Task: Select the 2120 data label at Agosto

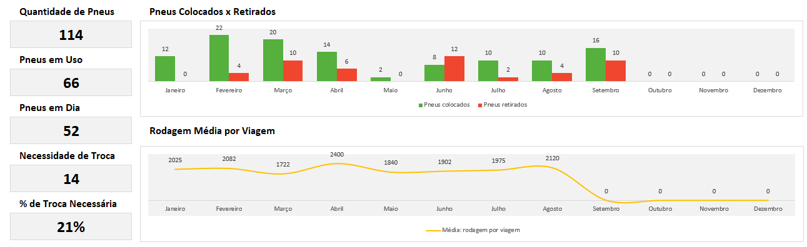Action: 552,158
